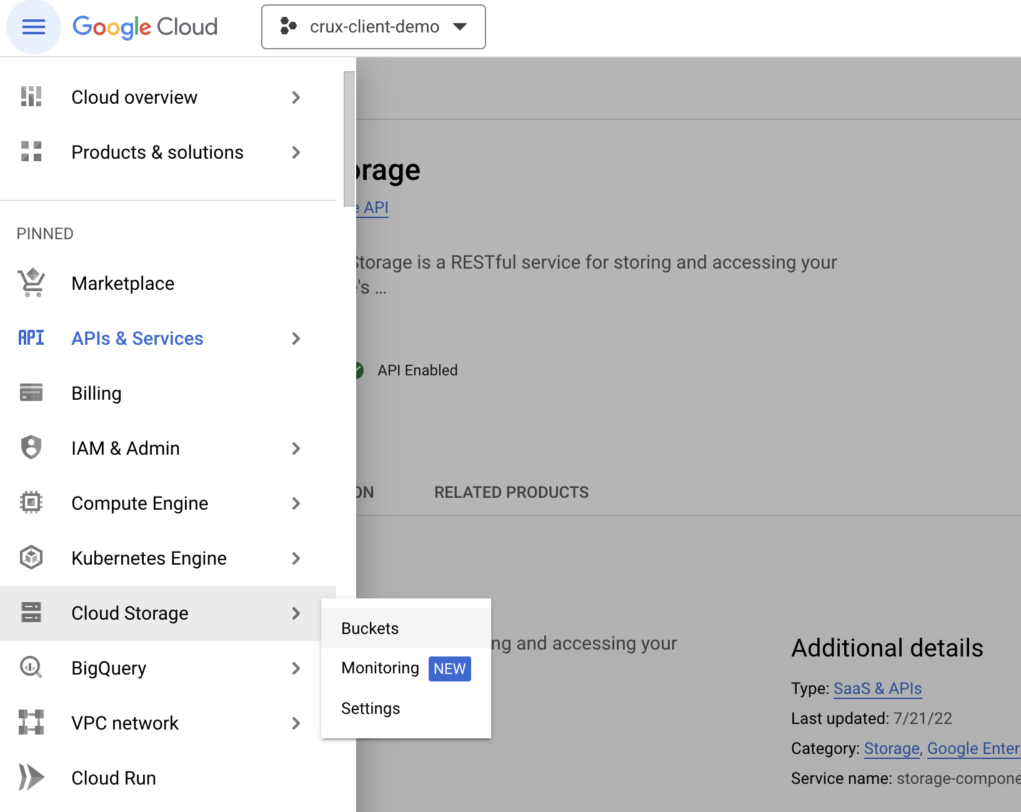Screen dimensions: 1021x812
Task: Click the Additional details heading
Action: (887, 648)
